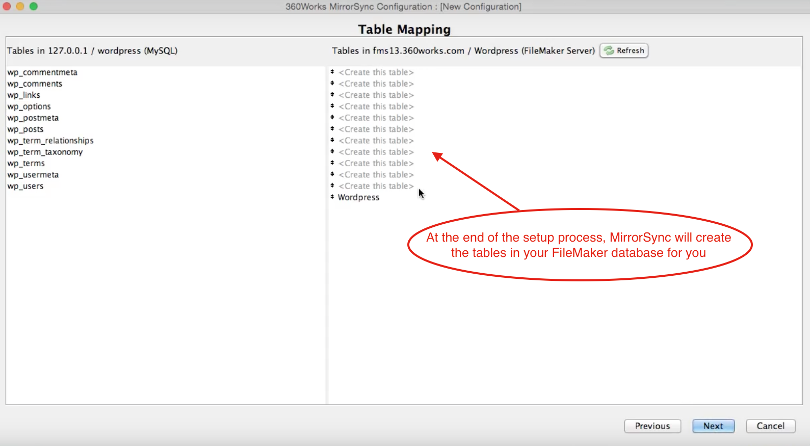Select the wp_usermeta table row
This screenshot has height=446, width=810.
pyautogui.click(x=166, y=175)
